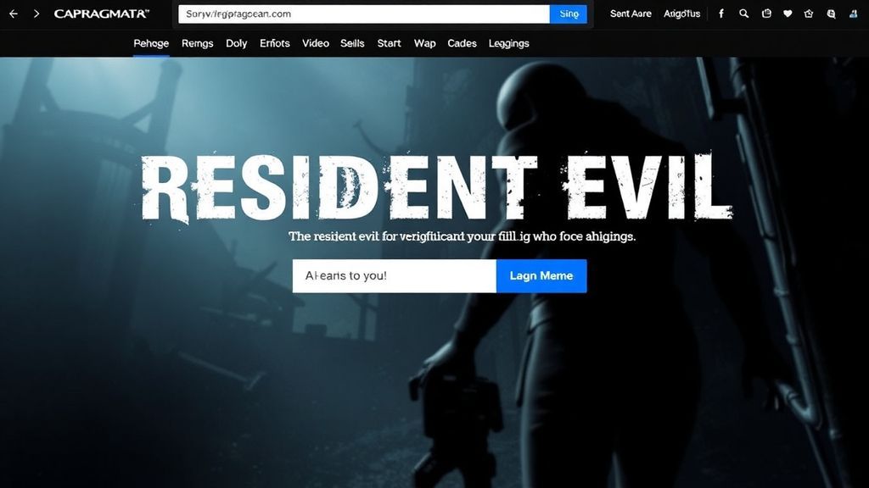Open the Video menu item
The image size is (869, 488).
(316, 43)
